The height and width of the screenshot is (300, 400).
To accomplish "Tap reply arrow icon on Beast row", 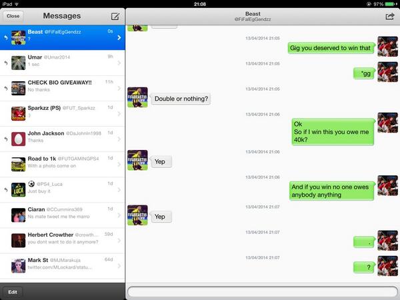I will click(5, 37).
